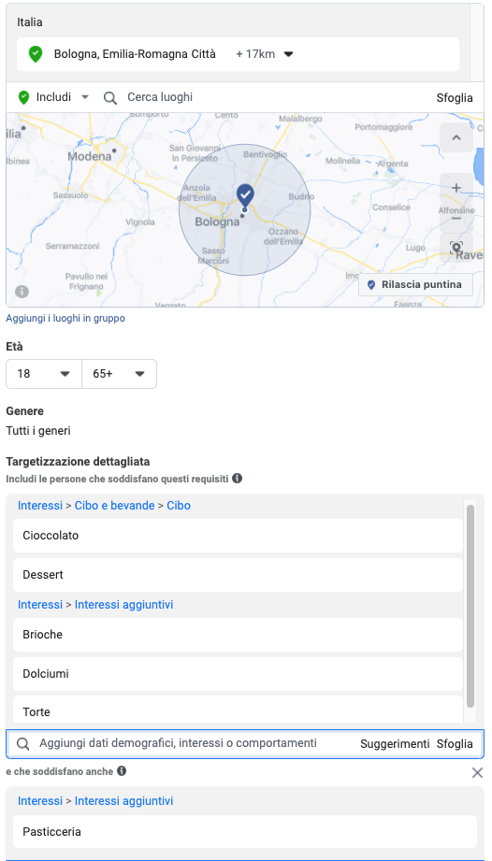Viewport: 492px width, 861px height.
Task: Select the Cioccolato interest row
Action: tap(238, 536)
